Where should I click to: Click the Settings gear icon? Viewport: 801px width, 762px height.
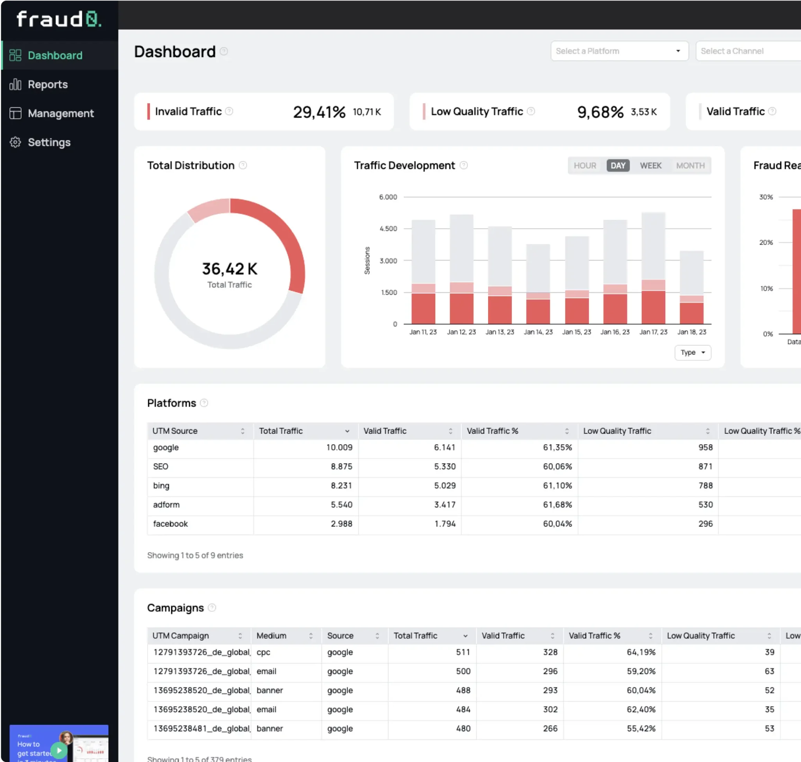(x=15, y=142)
